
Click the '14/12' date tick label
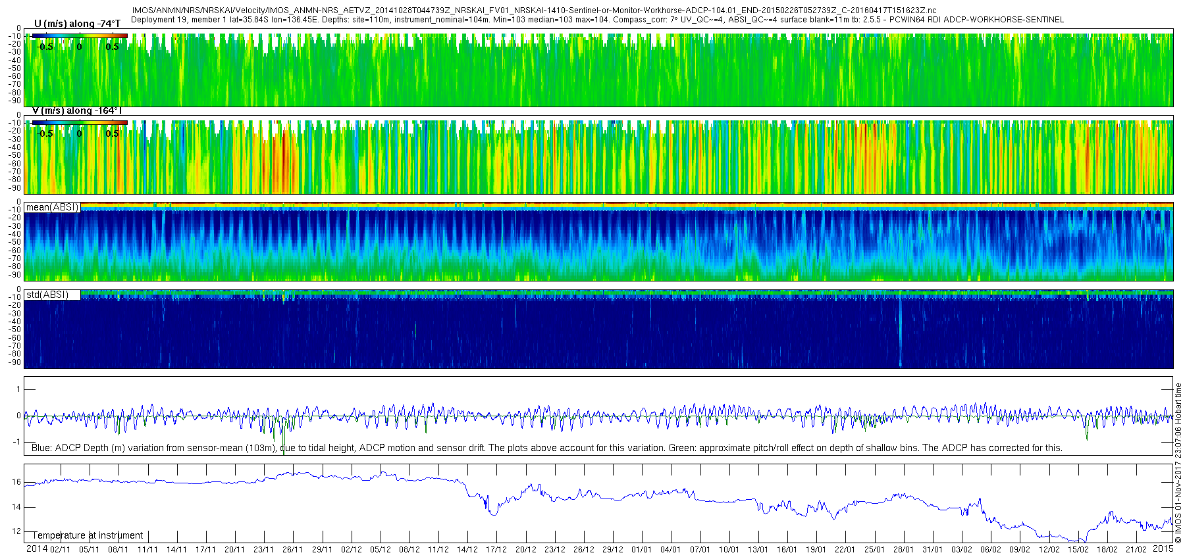[467, 550]
